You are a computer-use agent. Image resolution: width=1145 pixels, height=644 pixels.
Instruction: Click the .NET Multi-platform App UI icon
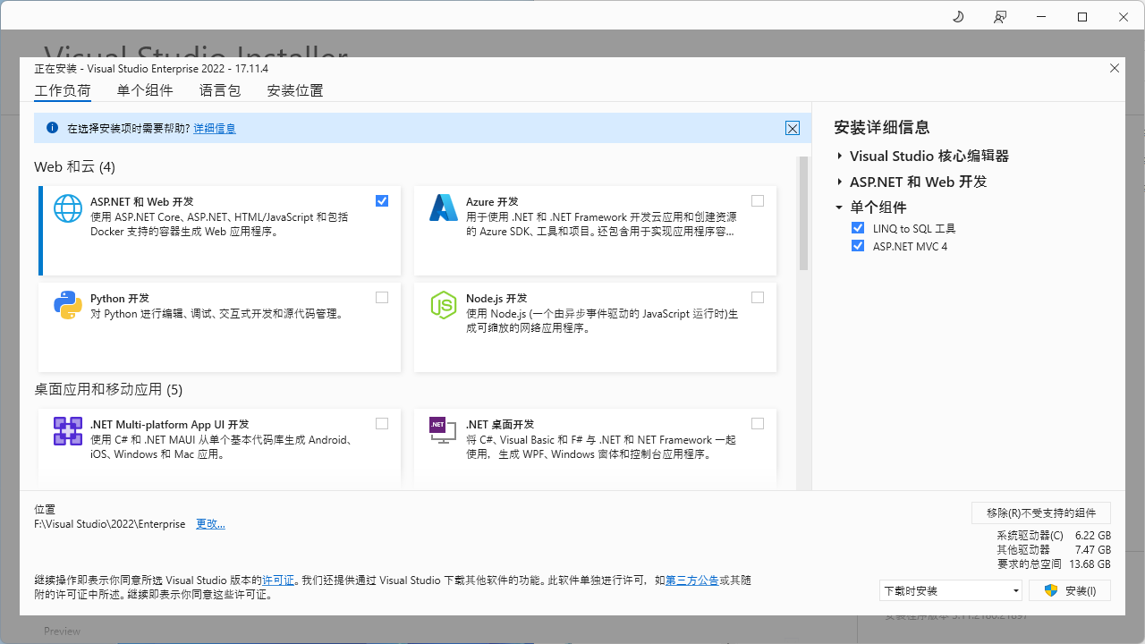pos(68,431)
